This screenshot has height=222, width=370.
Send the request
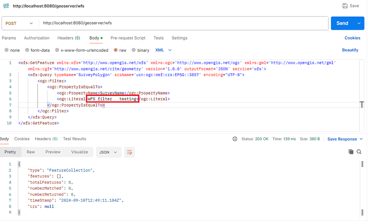[342, 23]
